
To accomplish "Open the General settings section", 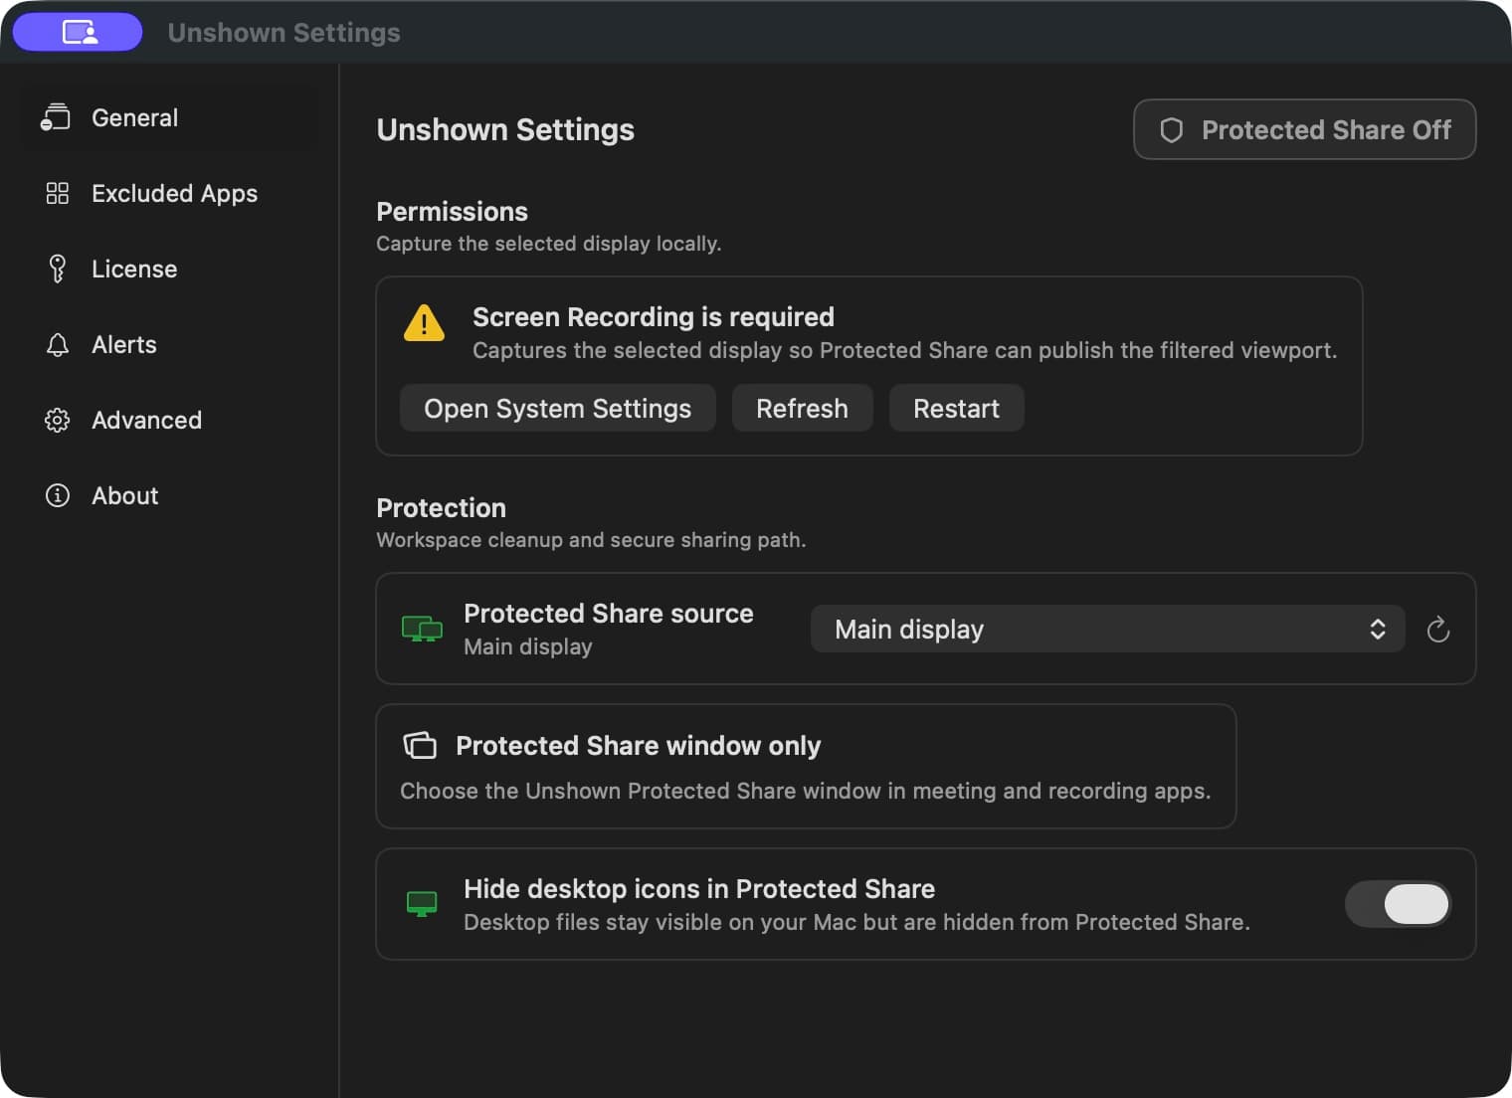I will (170, 117).
